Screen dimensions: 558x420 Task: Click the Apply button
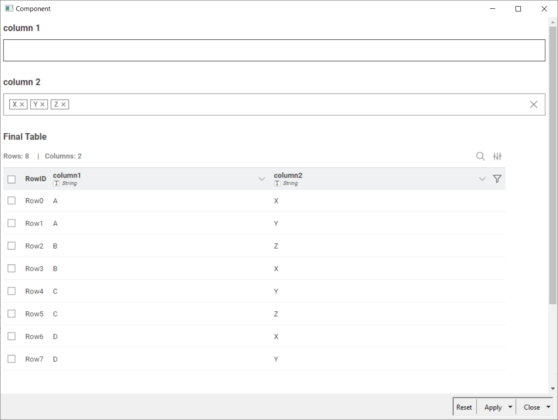pos(493,407)
